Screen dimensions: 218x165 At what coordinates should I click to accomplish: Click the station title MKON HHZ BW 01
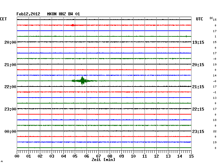click(63, 14)
